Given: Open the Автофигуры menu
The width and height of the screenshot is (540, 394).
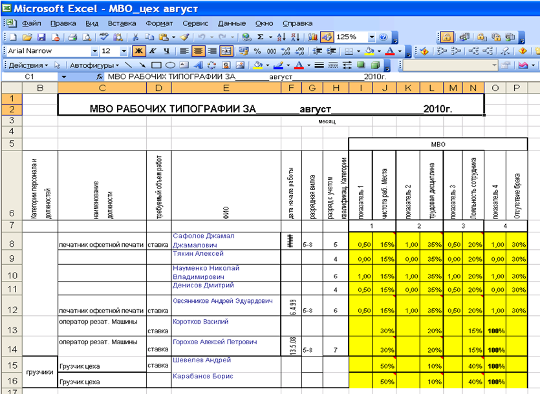Looking at the screenshot, I should pyautogui.click(x=94, y=65).
